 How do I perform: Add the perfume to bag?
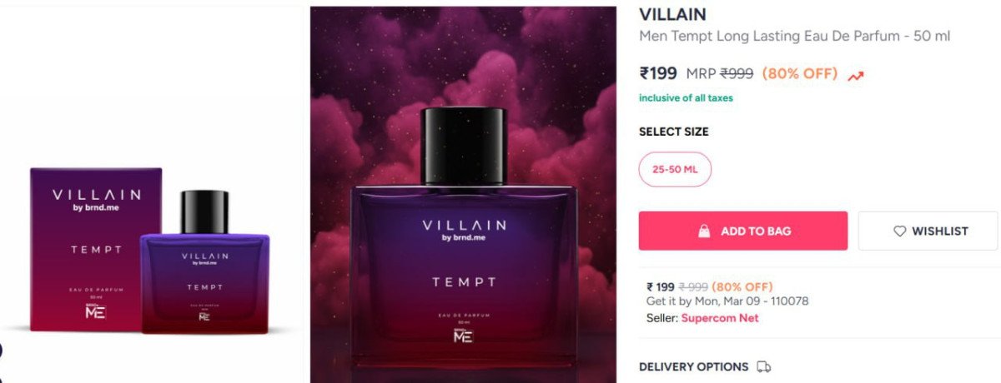[x=743, y=231]
